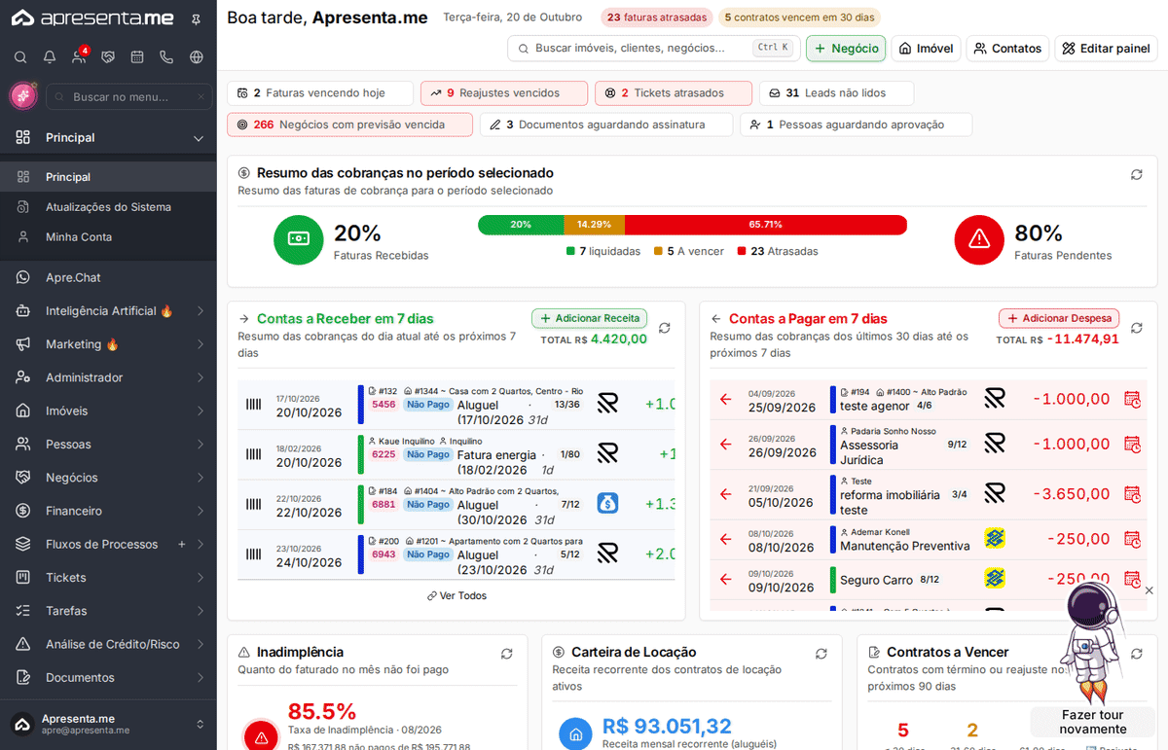Click Editar painel
Screen dimensions: 1168x750
[1106, 49]
